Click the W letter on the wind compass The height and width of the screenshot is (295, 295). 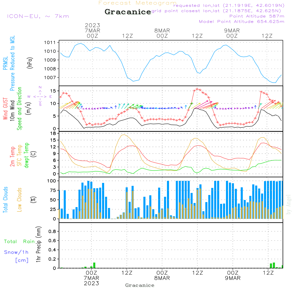(x=29, y=97)
